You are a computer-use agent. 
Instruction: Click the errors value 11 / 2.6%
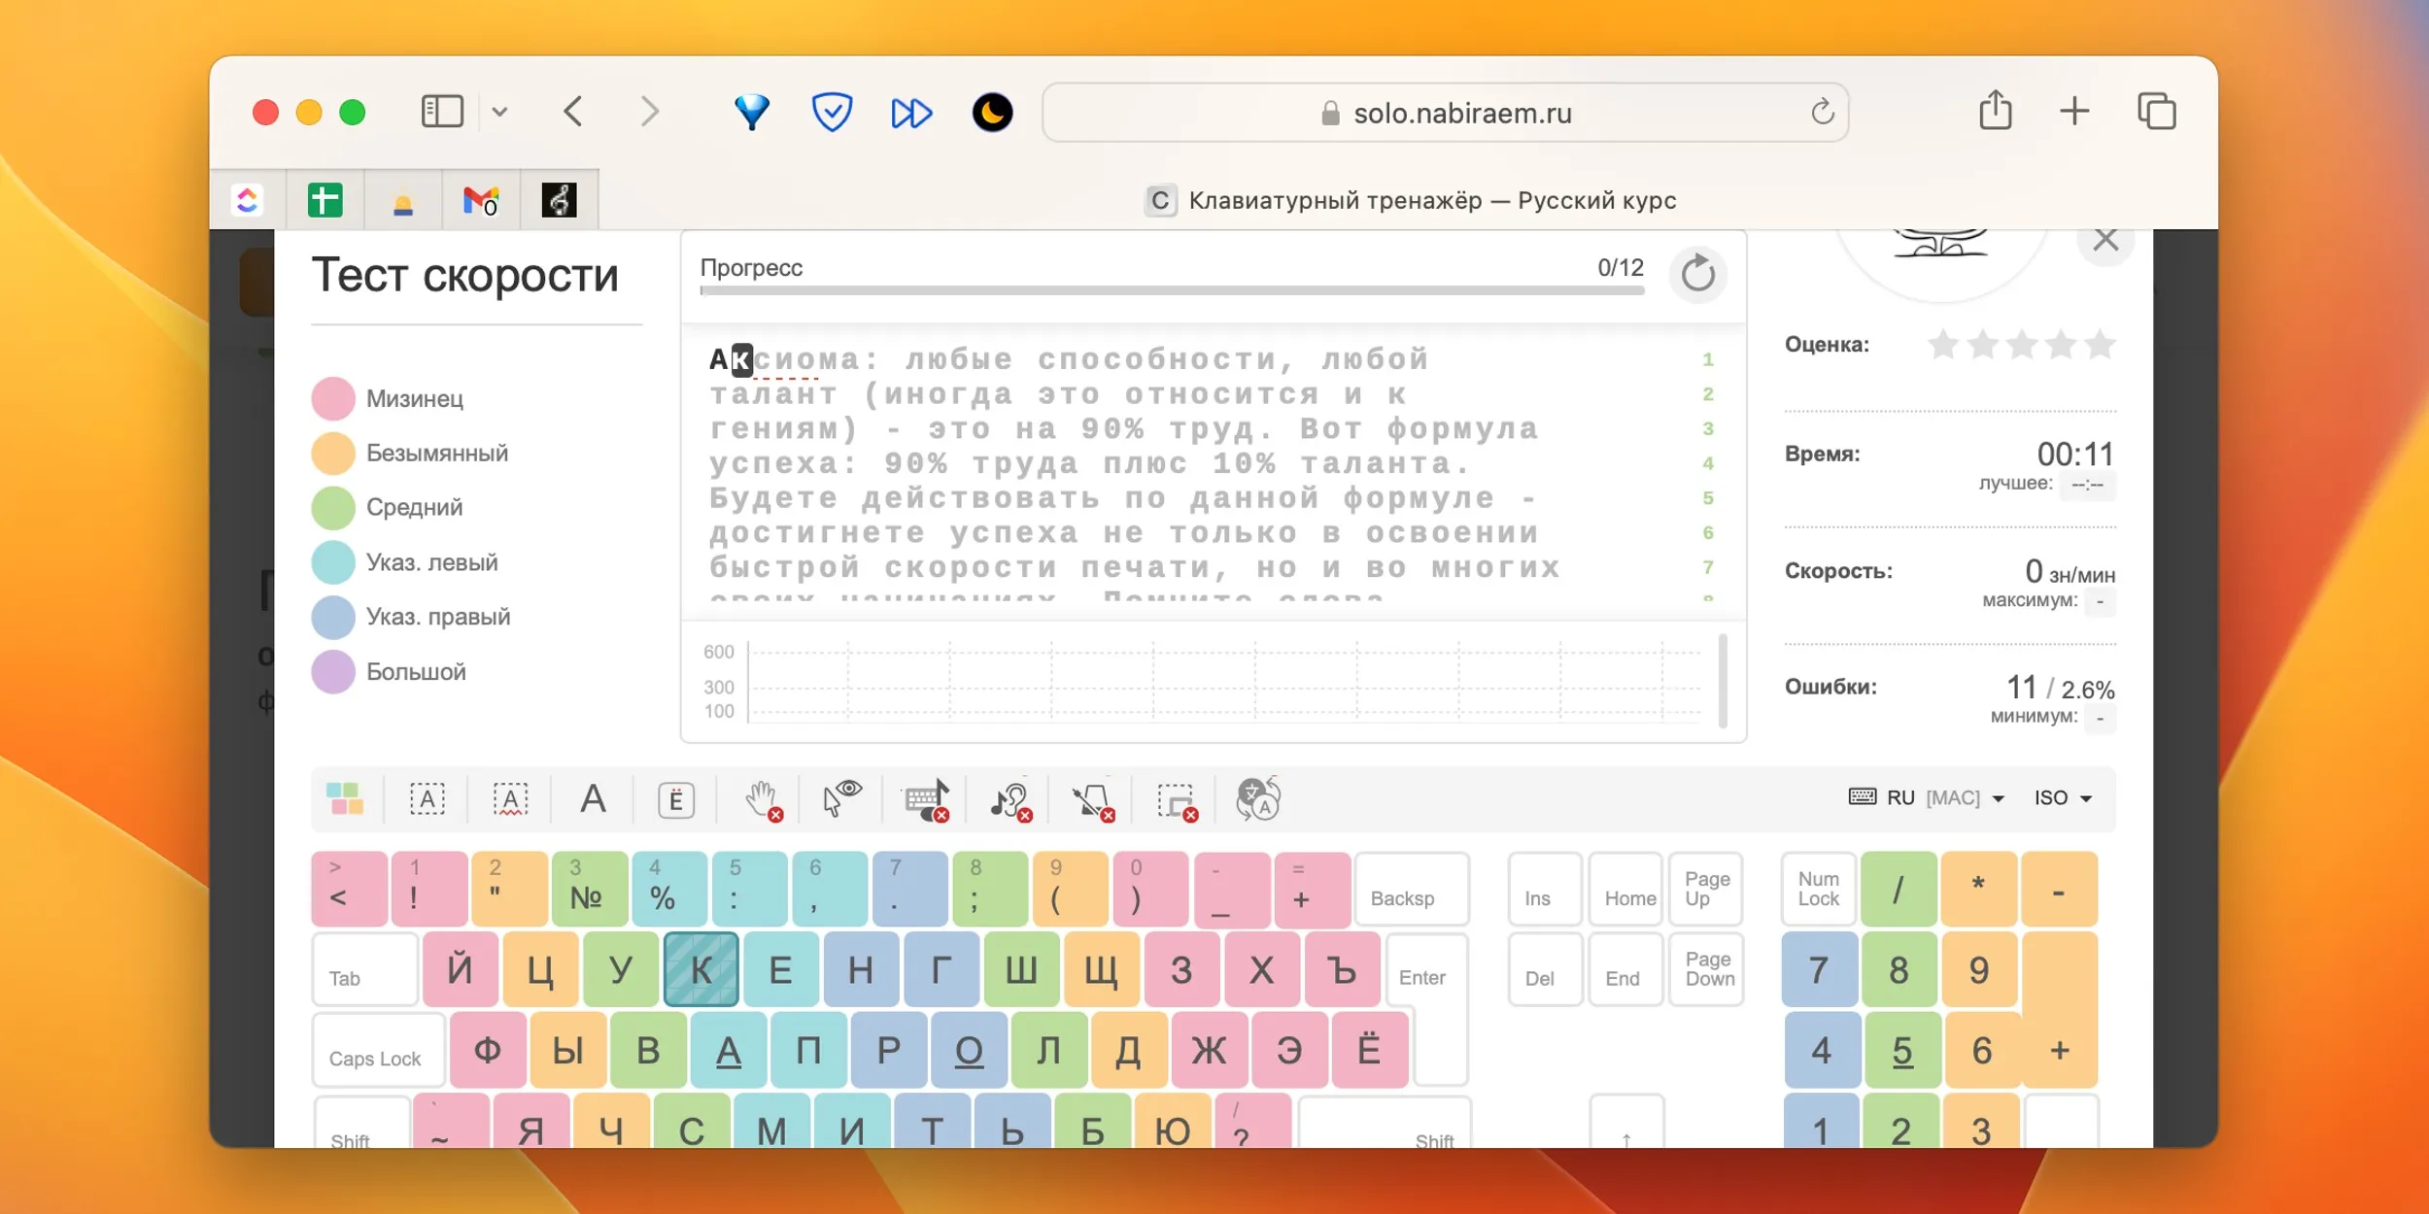click(2060, 688)
